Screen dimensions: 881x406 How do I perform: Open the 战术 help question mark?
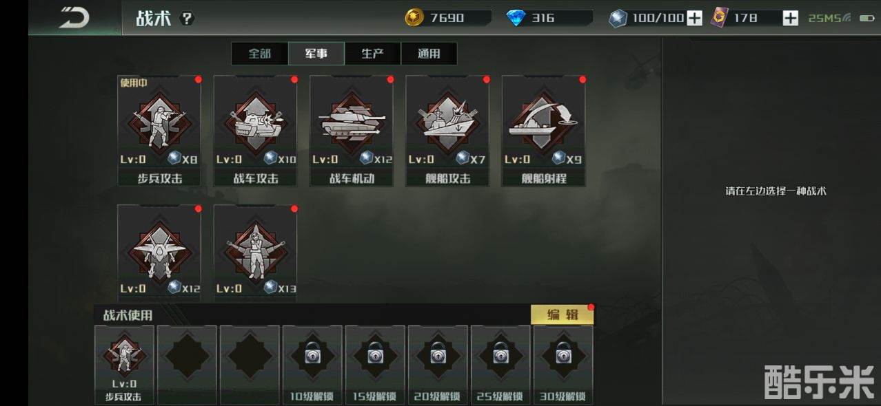point(188,19)
